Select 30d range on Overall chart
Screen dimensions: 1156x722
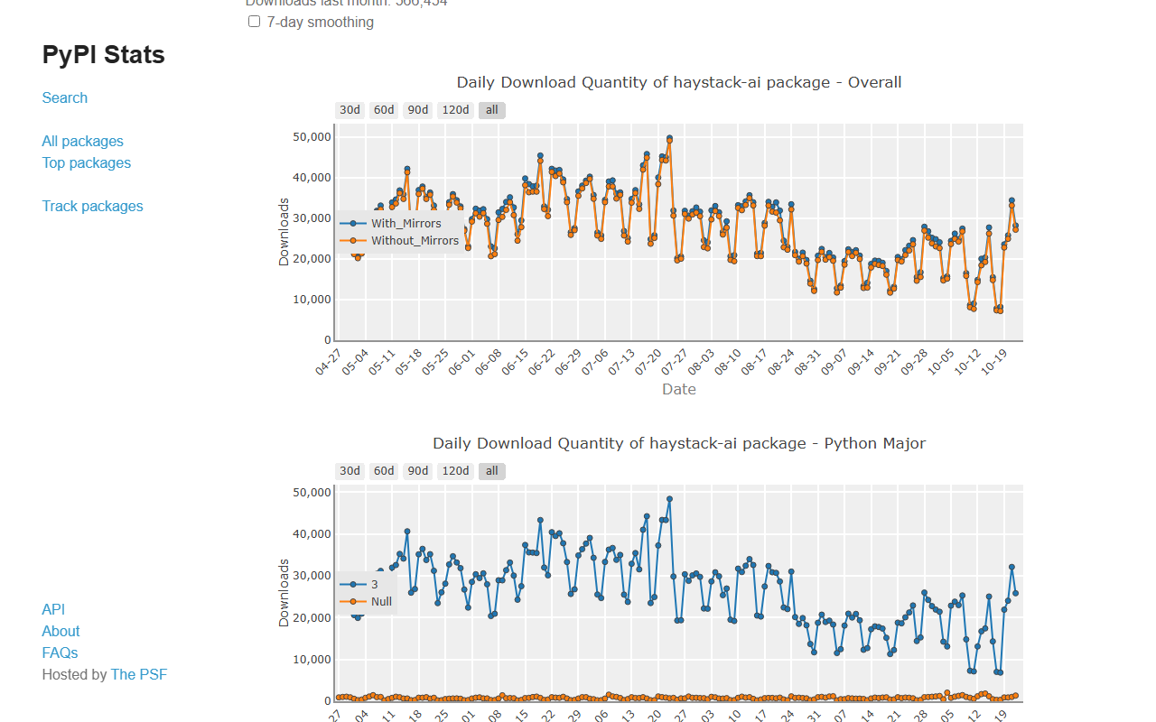click(x=350, y=110)
